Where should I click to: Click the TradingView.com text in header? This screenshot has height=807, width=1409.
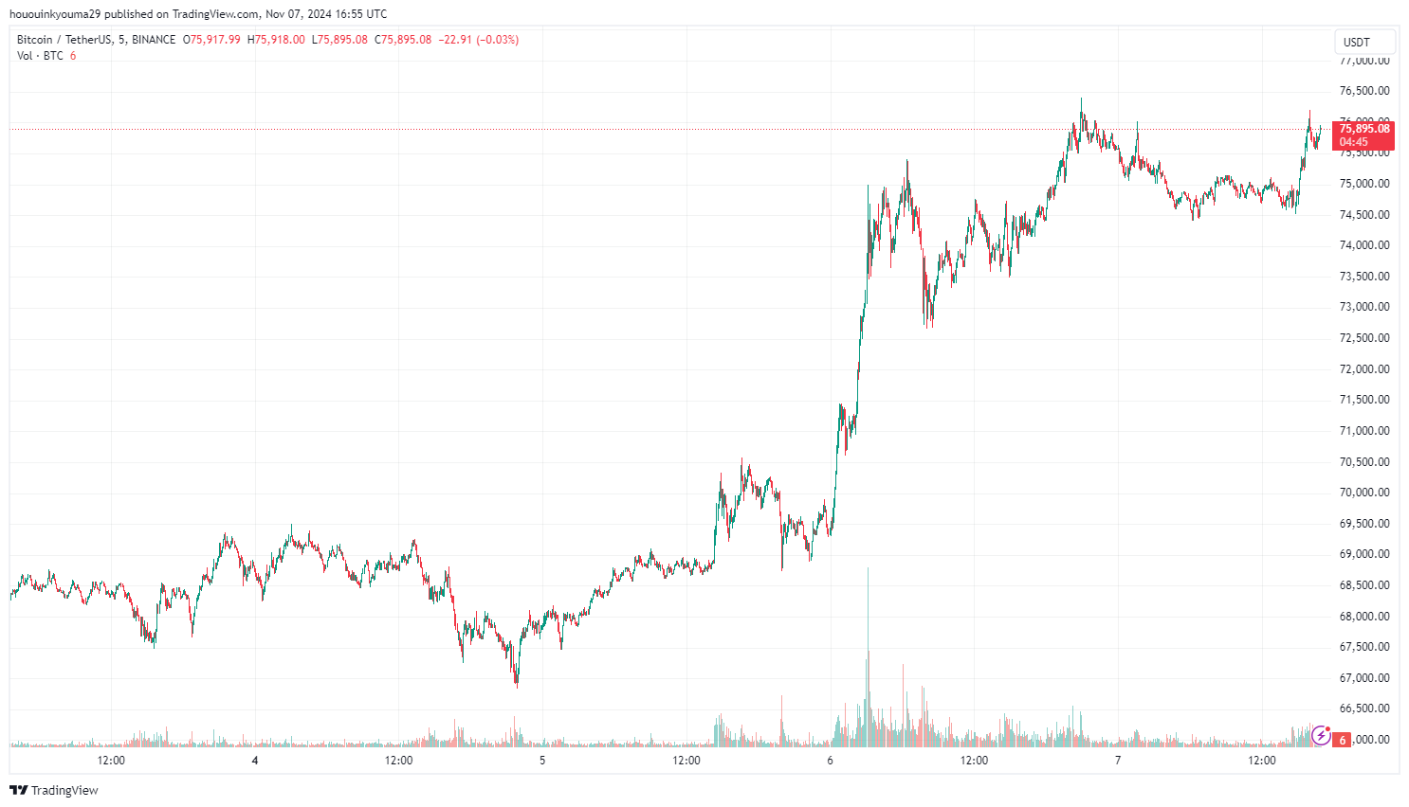click(x=215, y=14)
